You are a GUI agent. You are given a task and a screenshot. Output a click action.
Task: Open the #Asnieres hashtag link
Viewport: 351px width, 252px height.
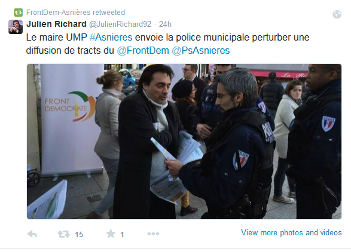[111, 38]
